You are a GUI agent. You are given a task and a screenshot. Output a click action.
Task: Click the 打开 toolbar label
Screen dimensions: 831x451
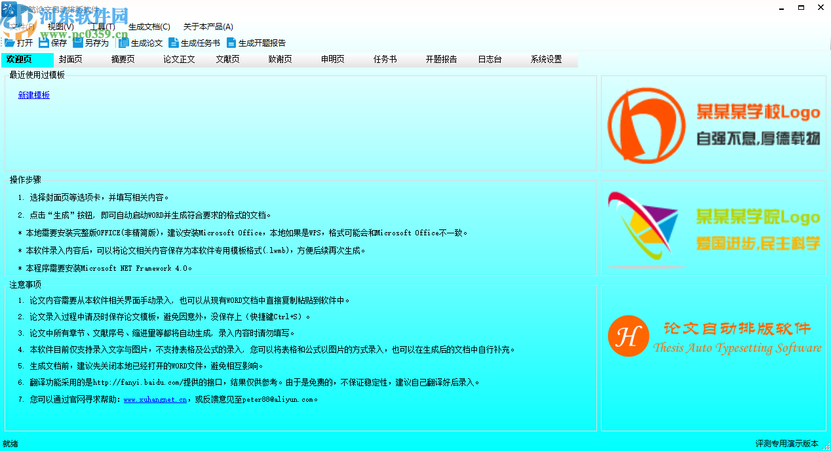coord(25,43)
